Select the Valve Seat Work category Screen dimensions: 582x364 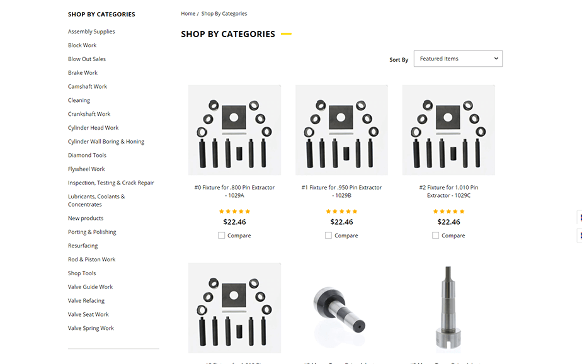click(x=88, y=314)
